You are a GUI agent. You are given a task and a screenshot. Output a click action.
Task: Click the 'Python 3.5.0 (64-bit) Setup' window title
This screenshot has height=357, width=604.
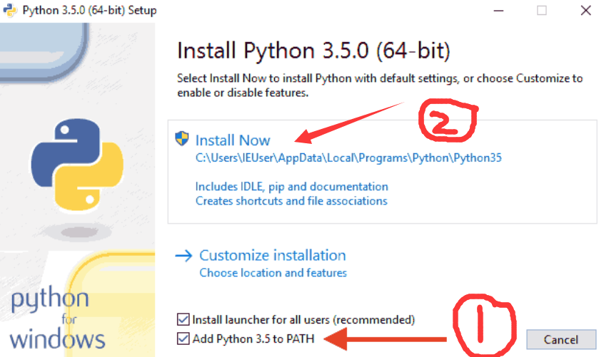pyautogui.click(x=89, y=11)
